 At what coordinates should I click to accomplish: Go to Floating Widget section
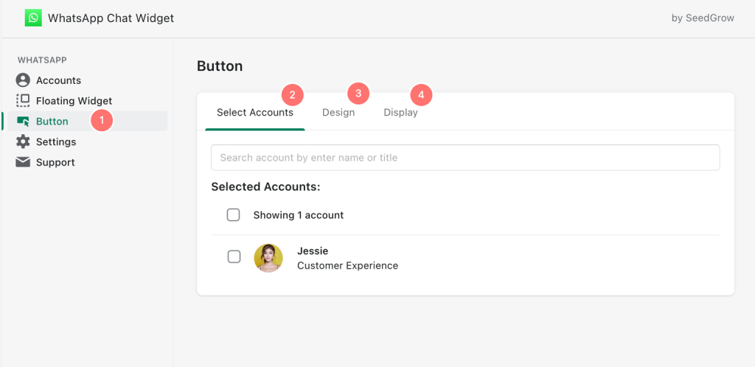pyautogui.click(x=74, y=101)
